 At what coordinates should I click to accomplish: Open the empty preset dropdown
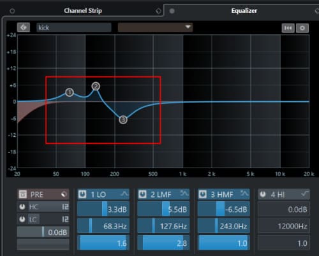pyautogui.click(x=155, y=27)
